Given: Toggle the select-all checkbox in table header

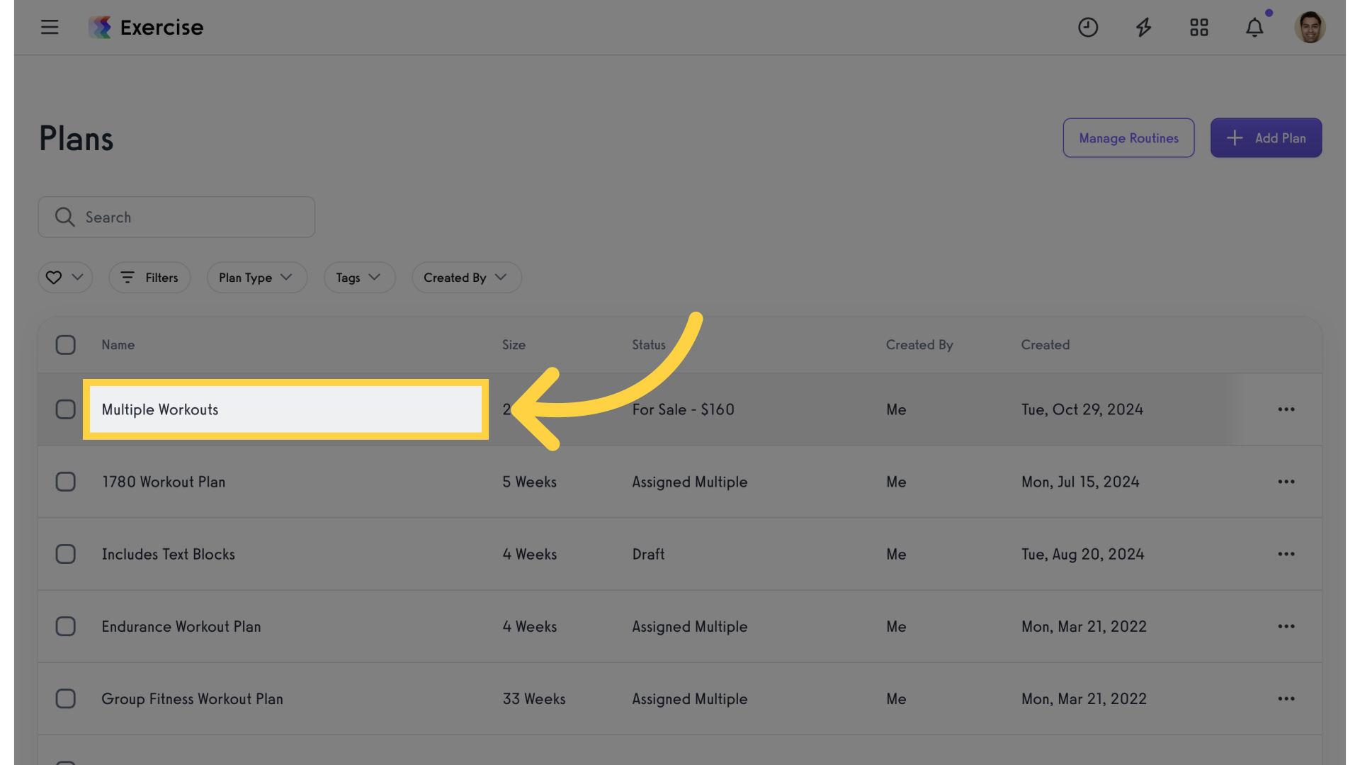Looking at the screenshot, I should pyautogui.click(x=65, y=345).
